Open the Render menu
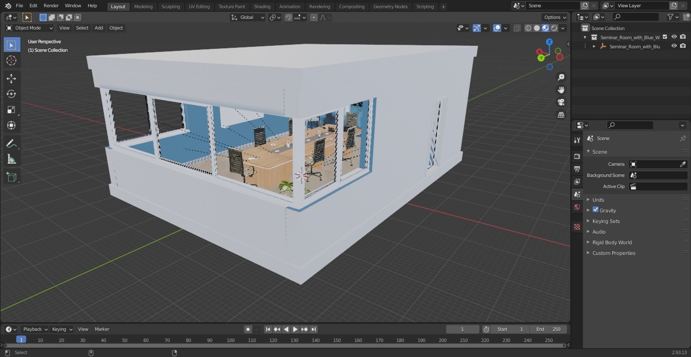691x357 pixels. (51, 6)
